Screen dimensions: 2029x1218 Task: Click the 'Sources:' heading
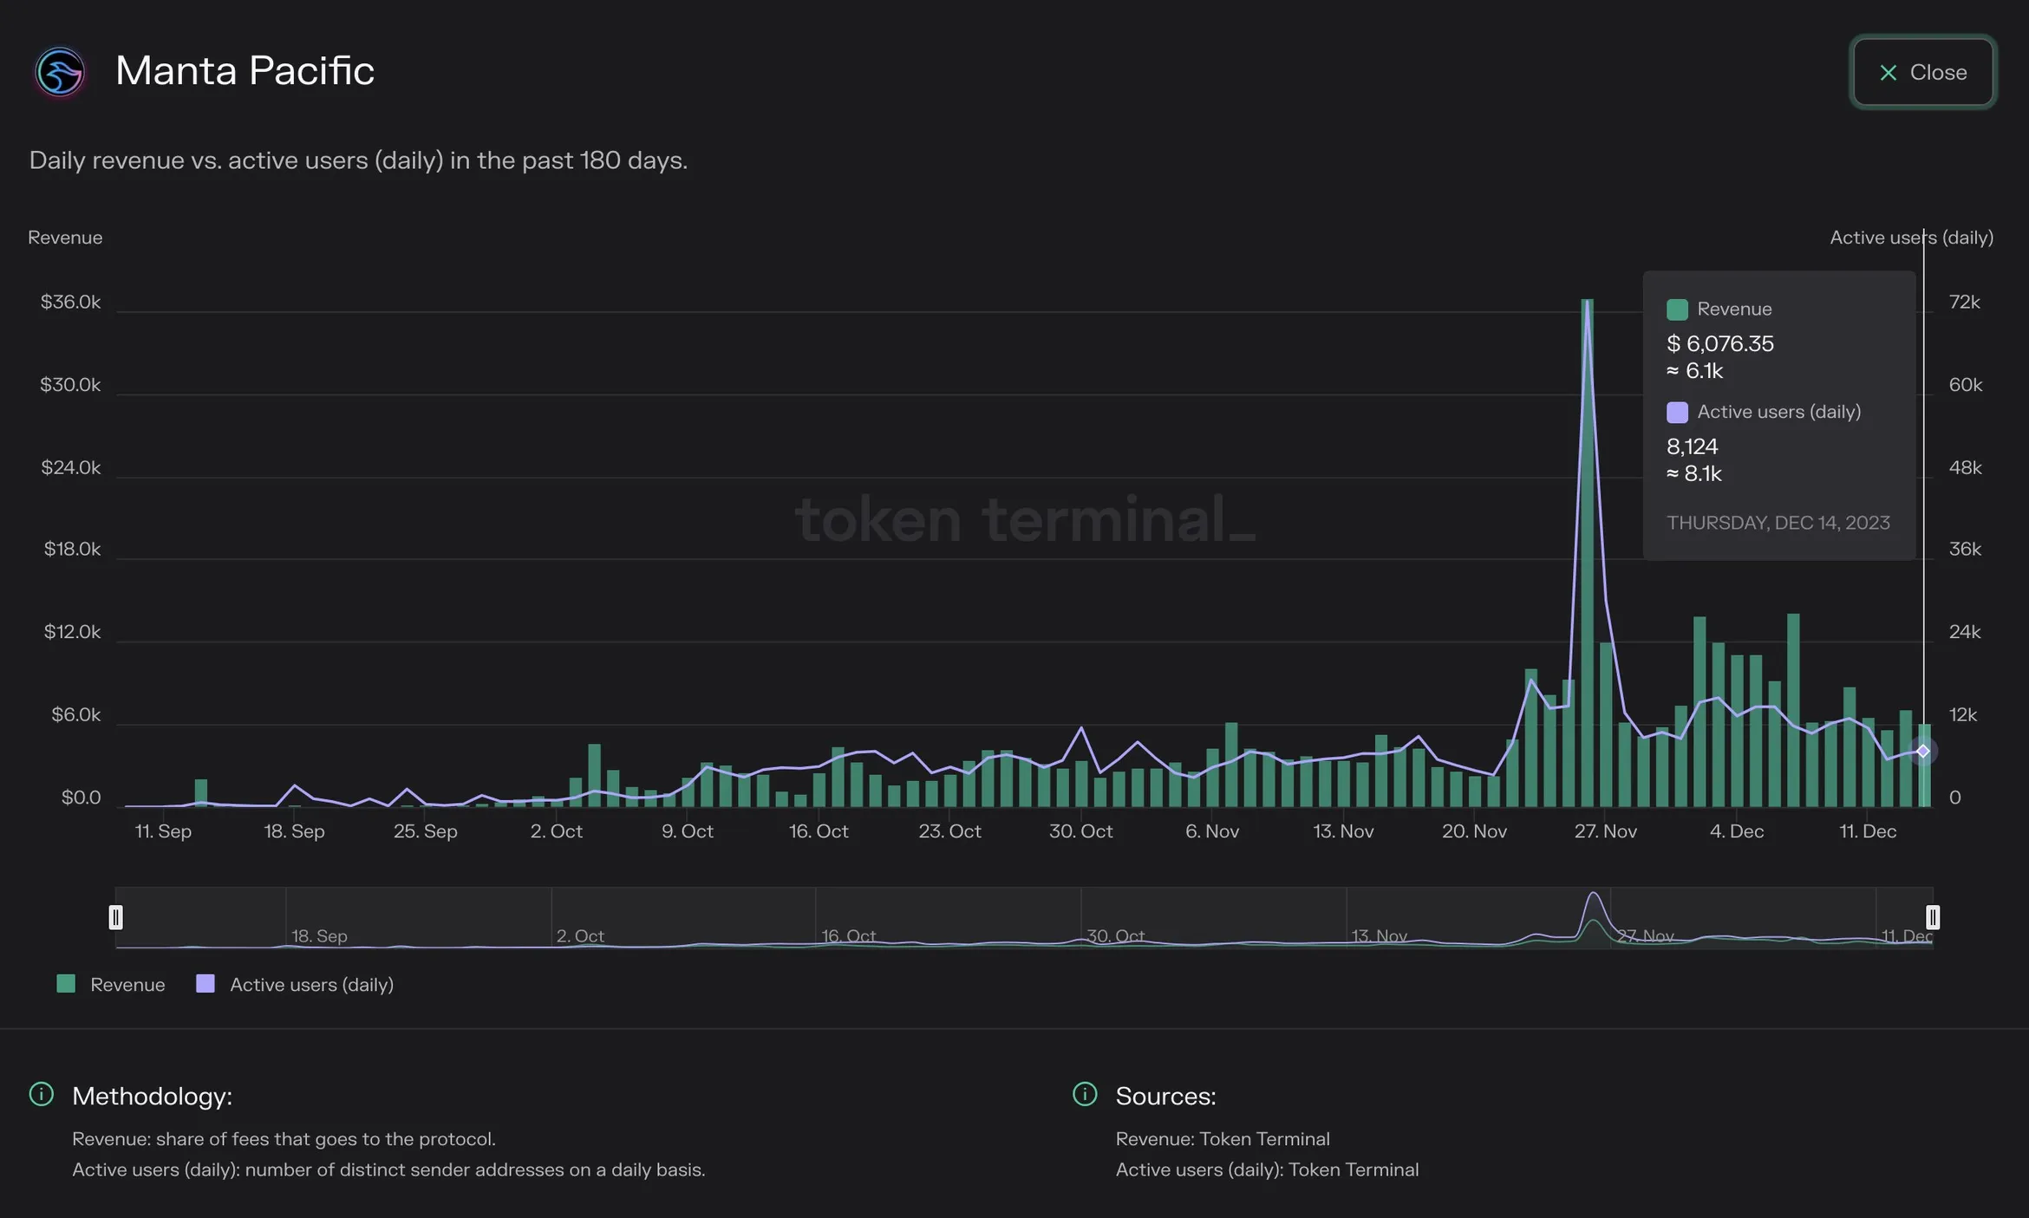1165,1096
